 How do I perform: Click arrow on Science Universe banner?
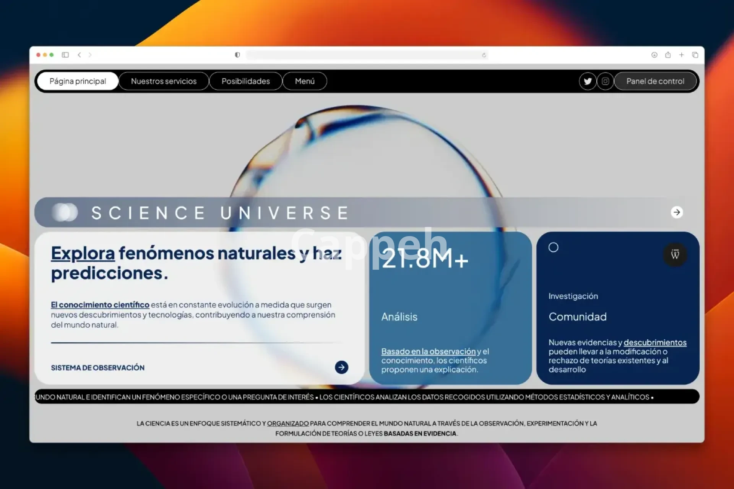click(x=677, y=212)
